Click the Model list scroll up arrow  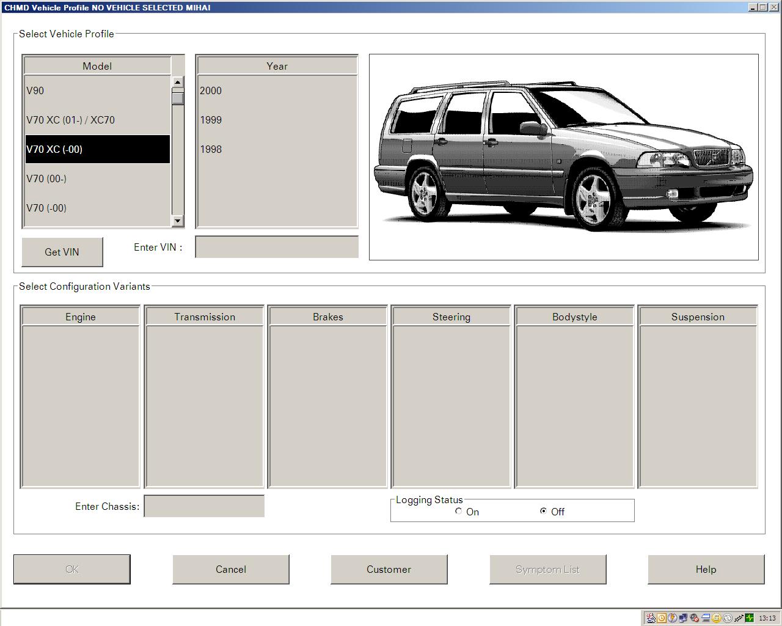(178, 82)
